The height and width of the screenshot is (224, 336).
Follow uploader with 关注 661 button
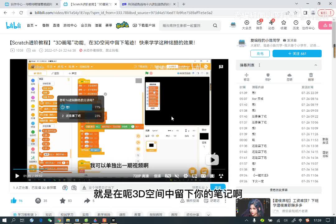pos(297,54)
